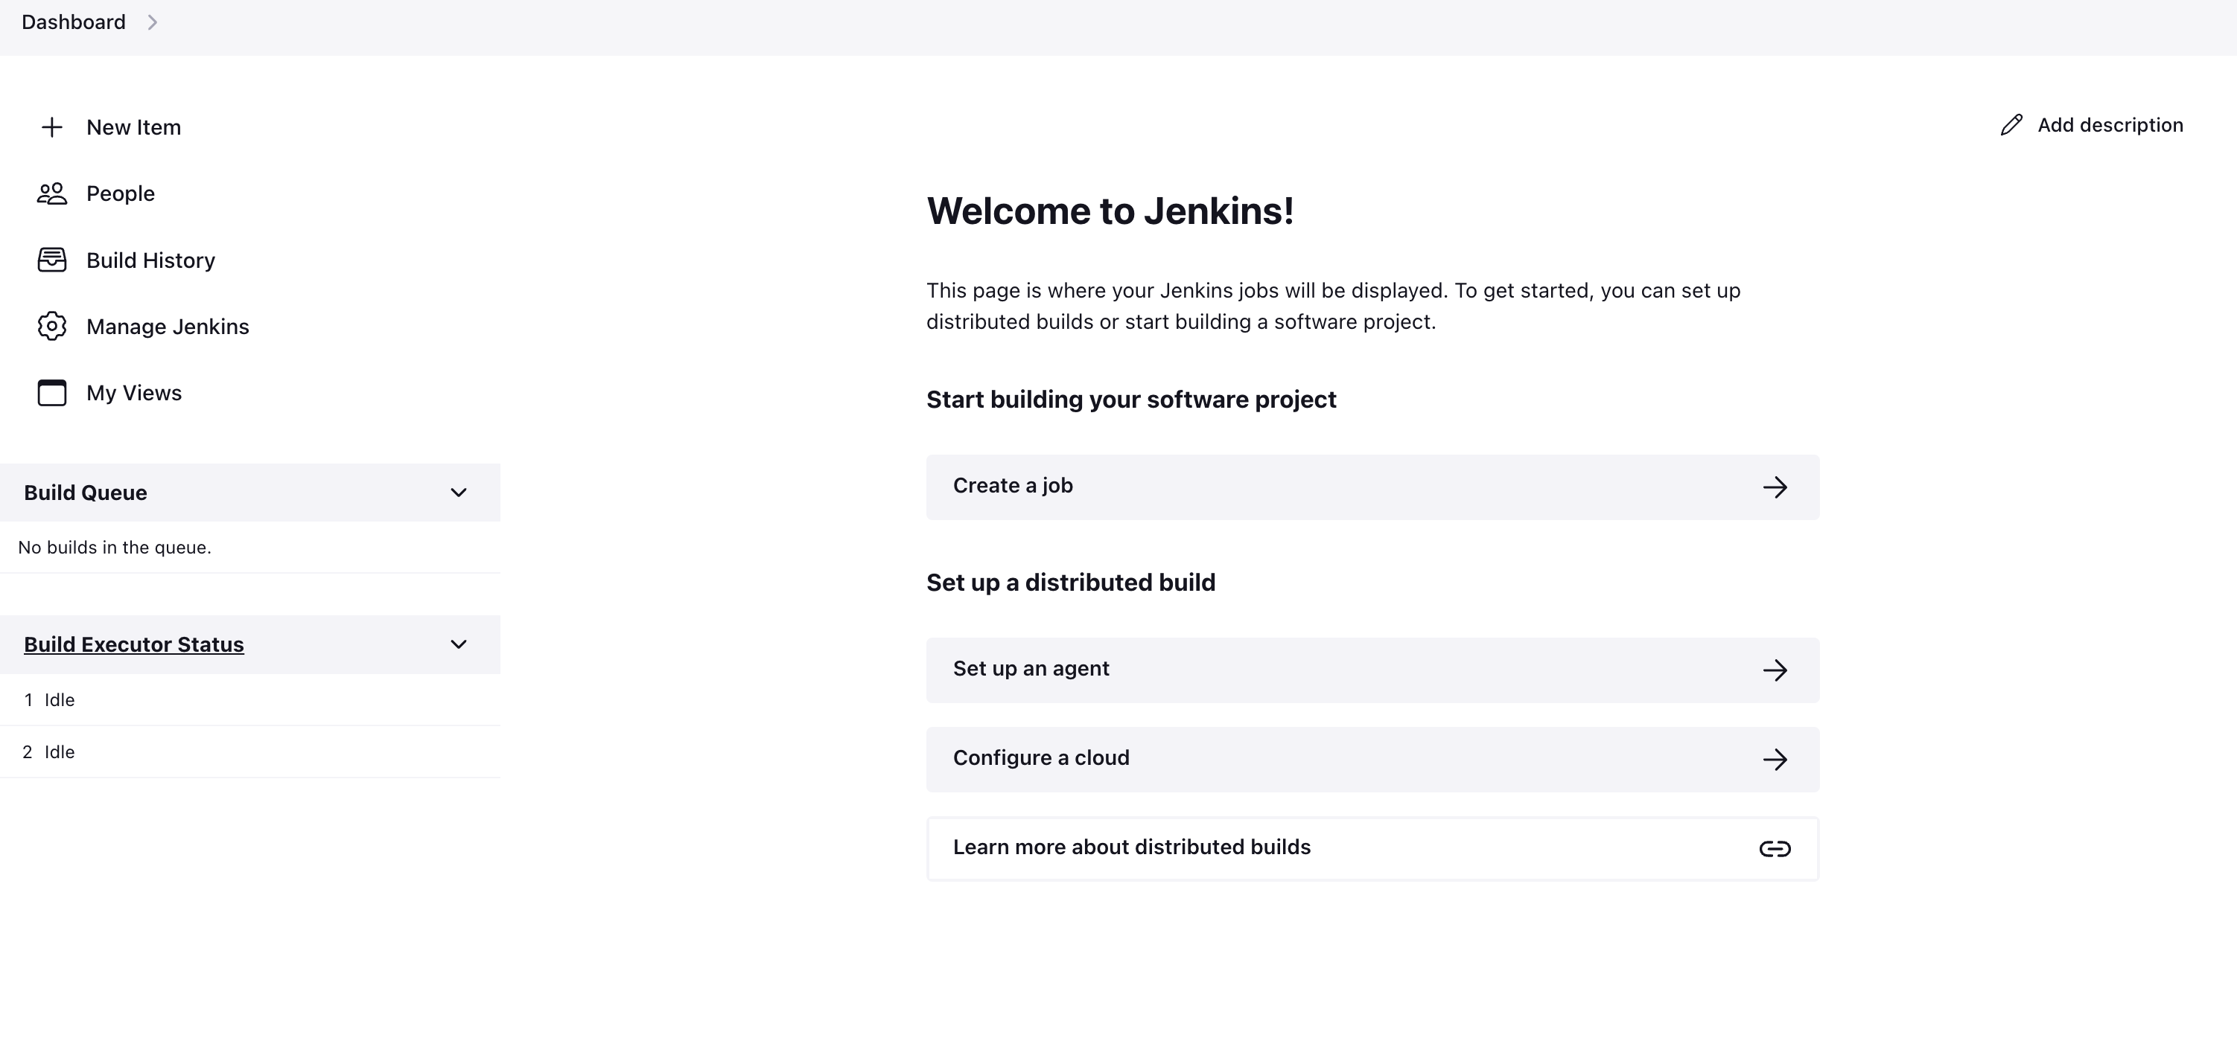The height and width of the screenshot is (1061, 2237).
Task: Click the Manage Jenkins gear icon
Action: tap(52, 326)
